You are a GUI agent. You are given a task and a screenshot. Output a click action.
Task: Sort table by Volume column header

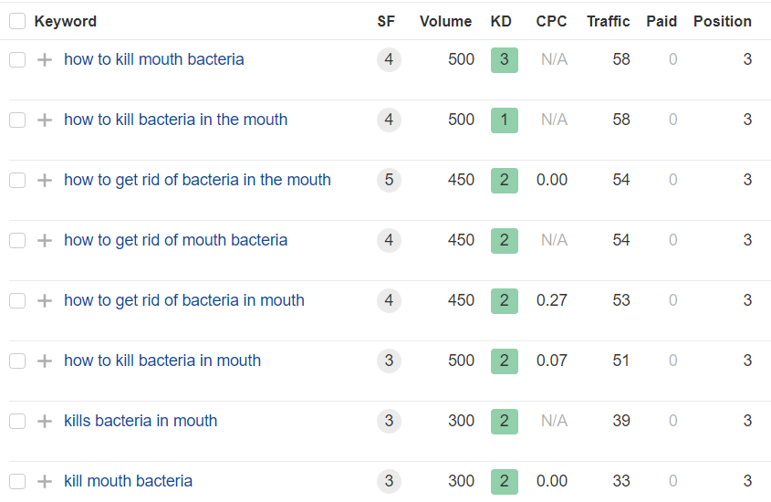click(x=445, y=22)
